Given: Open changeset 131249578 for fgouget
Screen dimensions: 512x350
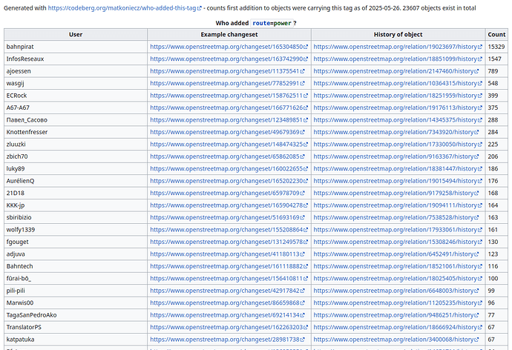Looking at the screenshot, I should click(x=229, y=242).
